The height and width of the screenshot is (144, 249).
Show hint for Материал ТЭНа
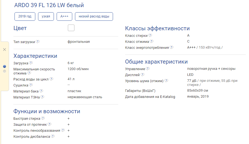click(42, 97)
